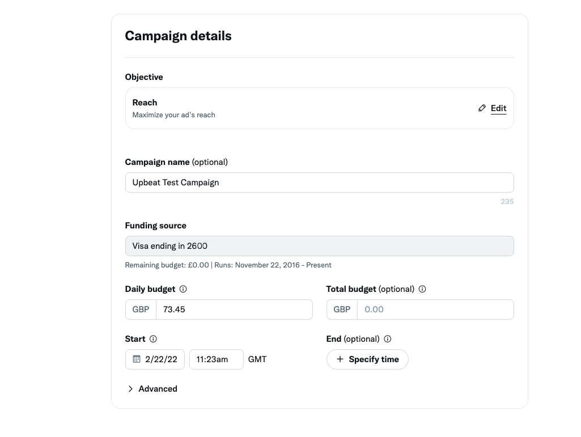581x437 pixels.
Task: Open the Total budget info icon
Action: coord(422,289)
